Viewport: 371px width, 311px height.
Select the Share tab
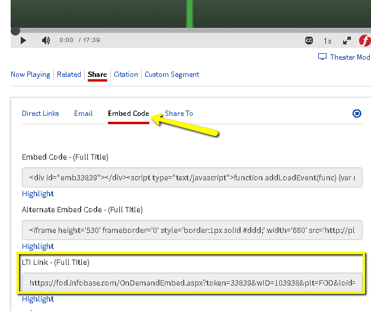(97, 74)
